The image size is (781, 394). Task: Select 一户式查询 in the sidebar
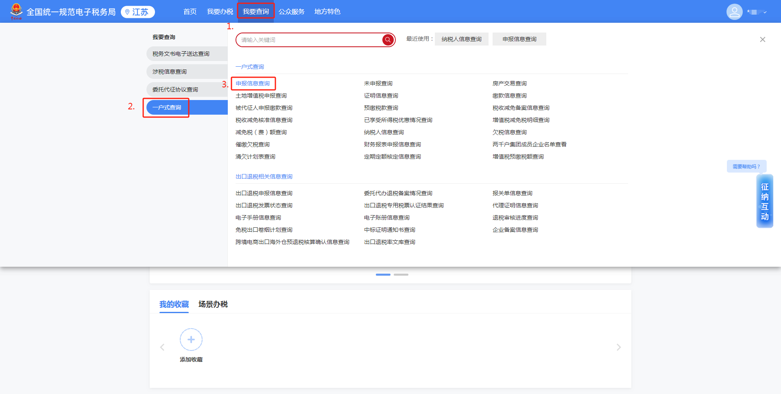(167, 107)
